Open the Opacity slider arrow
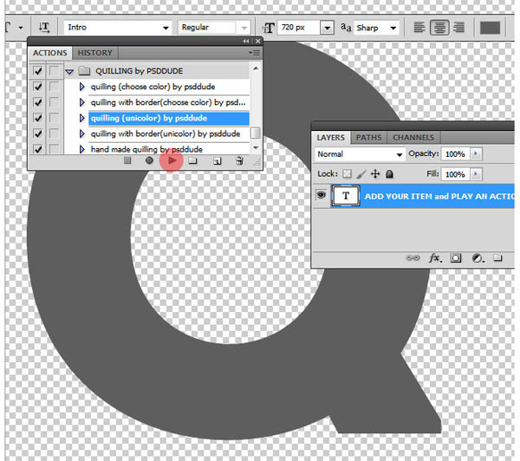 click(x=476, y=153)
